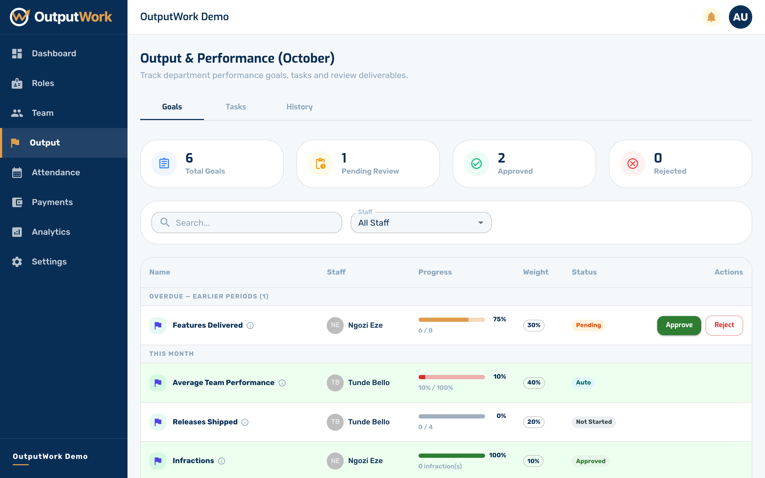Image resolution: width=765 pixels, height=478 pixels.
Task: Open the Team section
Action: pyautogui.click(x=64, y=113)
